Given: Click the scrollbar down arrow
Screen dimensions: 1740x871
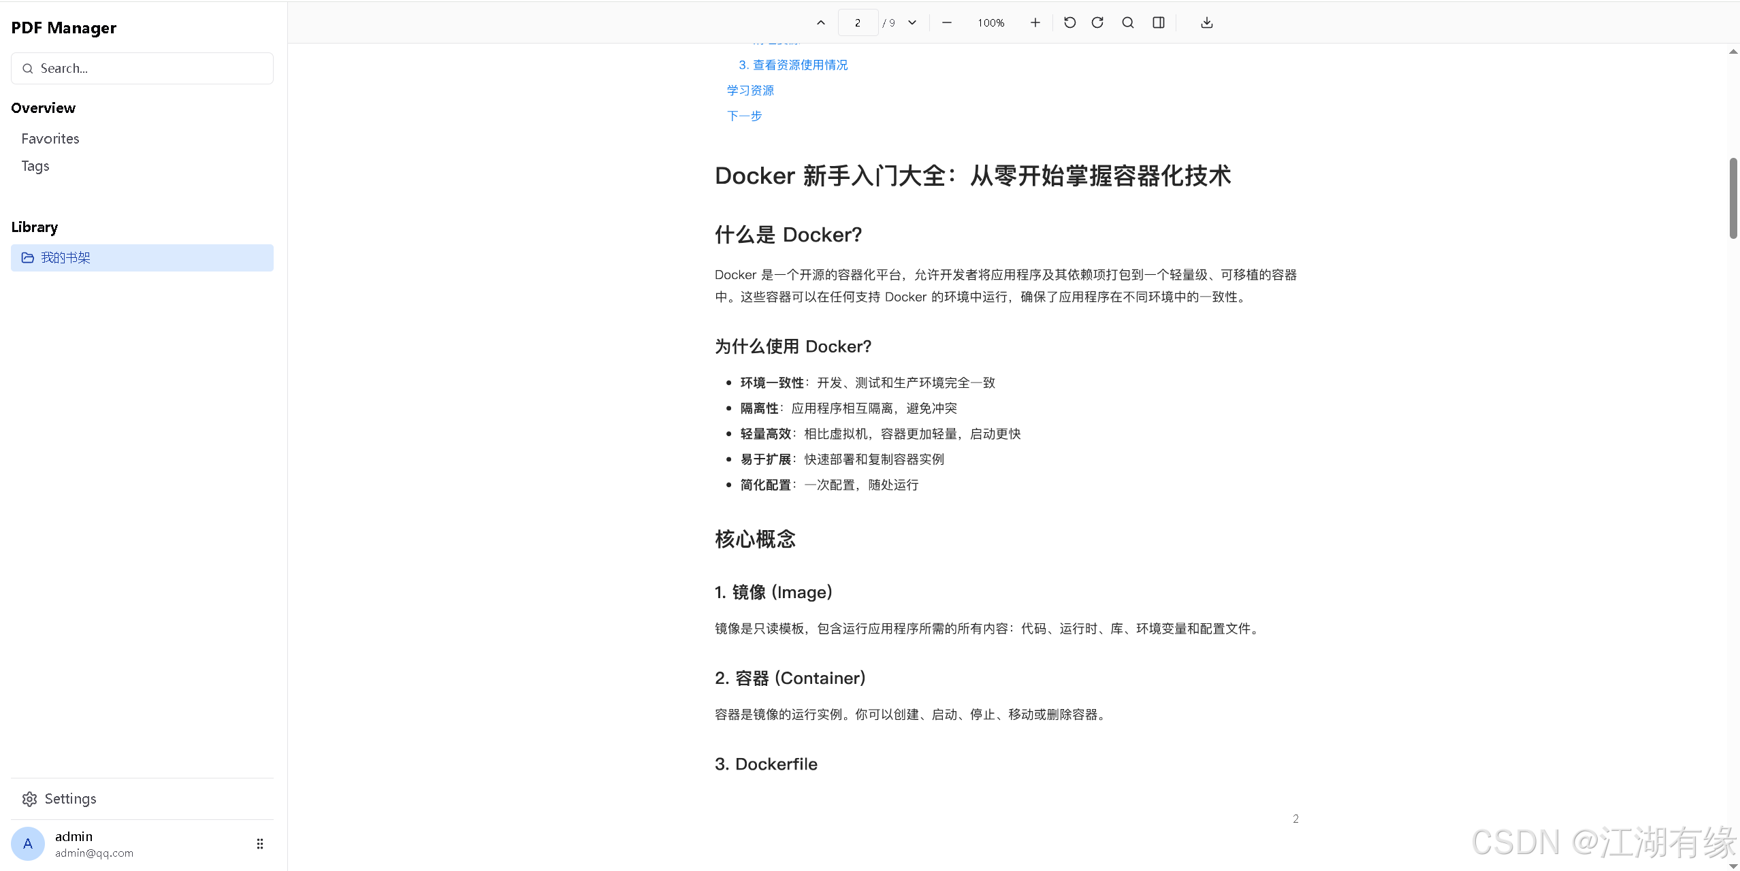Looking at the screenshot, I should (x=1733, y=866).
